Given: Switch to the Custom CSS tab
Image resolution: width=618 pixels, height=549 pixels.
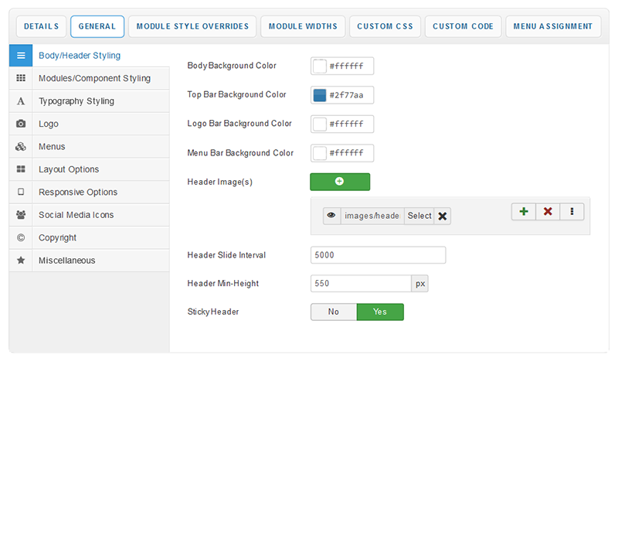Looking at the screenshot, I should (385, 26).
